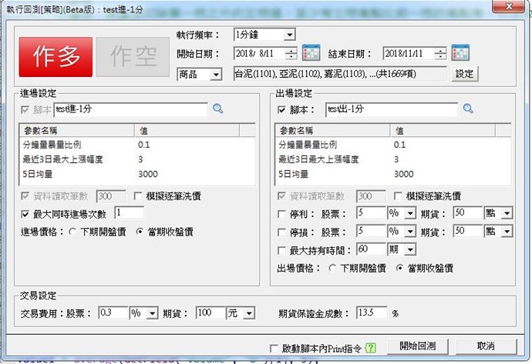Open the end date calendar picker icon

(462, 54)
